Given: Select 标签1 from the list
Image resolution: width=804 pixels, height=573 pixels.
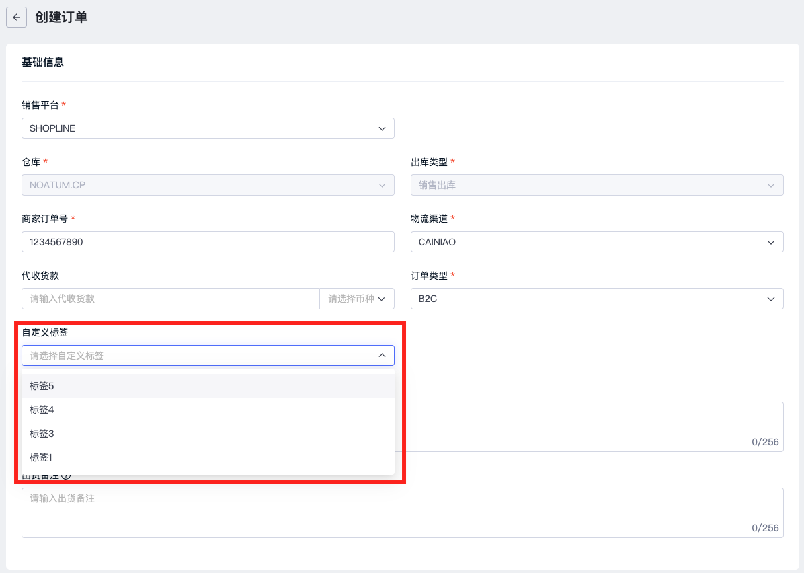Looking at the screenshot, I should click(208, 457).
